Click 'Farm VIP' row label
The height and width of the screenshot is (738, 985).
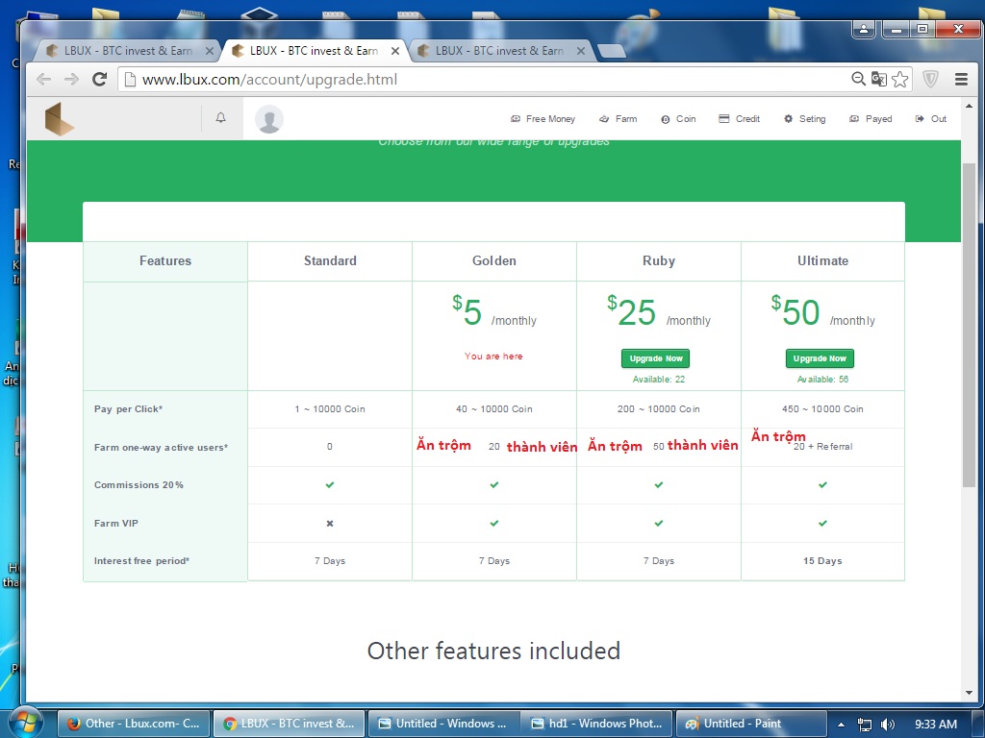(x=115, y=523)
